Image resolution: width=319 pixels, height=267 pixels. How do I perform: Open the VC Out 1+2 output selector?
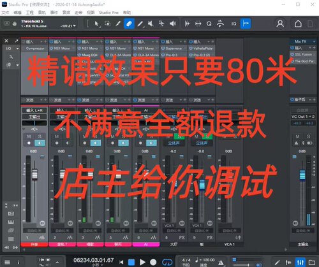303,117
